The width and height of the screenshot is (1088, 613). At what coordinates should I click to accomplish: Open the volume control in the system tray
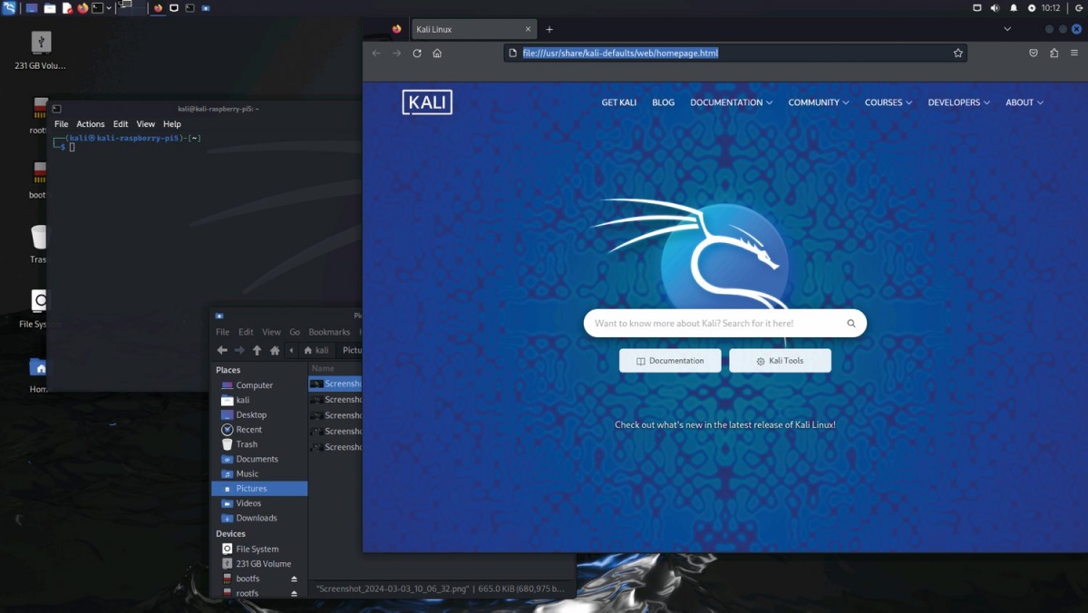click(995, 8)
